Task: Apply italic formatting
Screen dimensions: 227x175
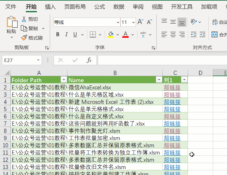Action: 66,34
